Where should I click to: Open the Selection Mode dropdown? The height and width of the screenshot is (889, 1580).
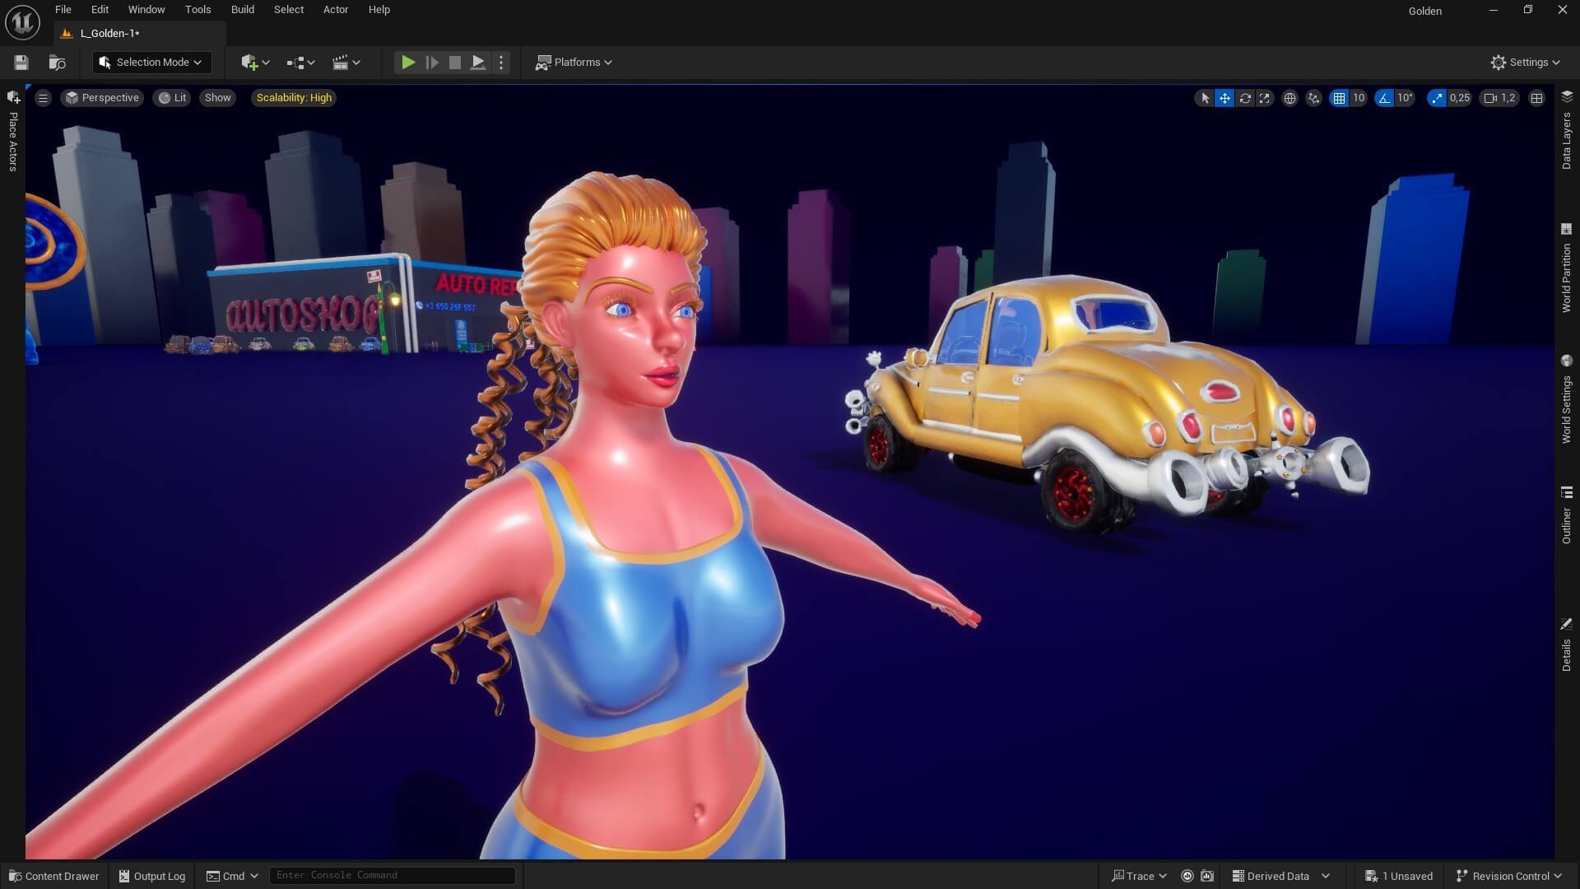(x=151, y=62)
